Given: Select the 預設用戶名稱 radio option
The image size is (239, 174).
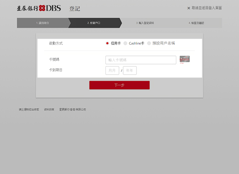Looking at the screenshot, I should (149, 43).
